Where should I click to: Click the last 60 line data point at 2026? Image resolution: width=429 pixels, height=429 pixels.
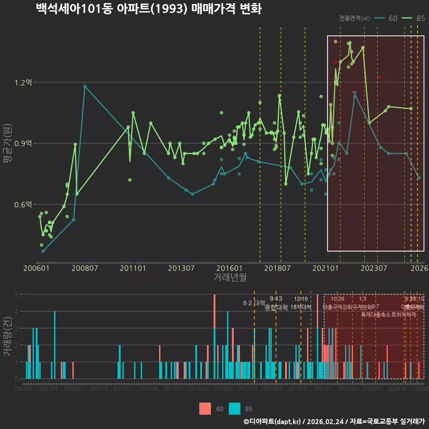tap(419, 178)
